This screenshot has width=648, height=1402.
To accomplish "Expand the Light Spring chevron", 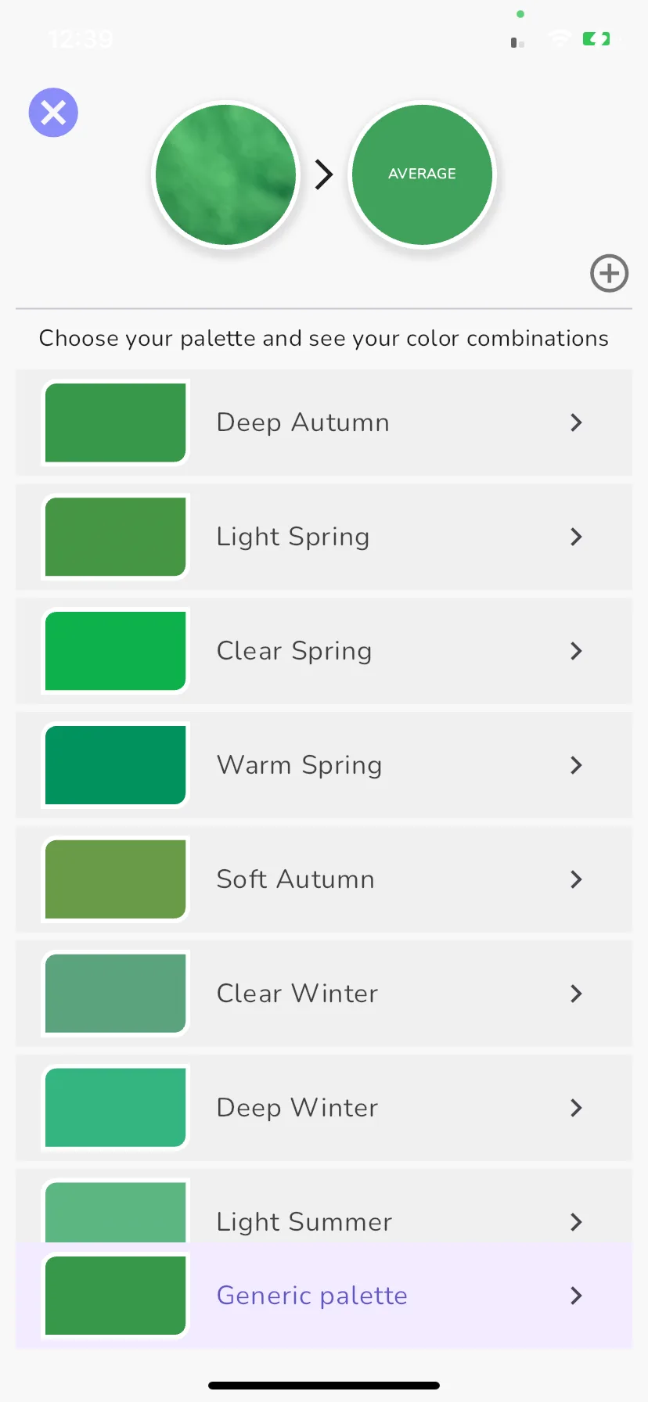I will (x=577, y=537).
